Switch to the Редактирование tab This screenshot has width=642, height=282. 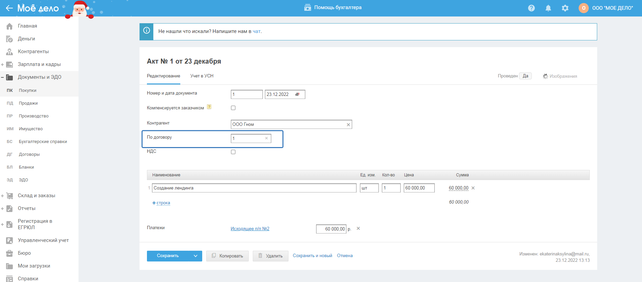[x=163, y=76]
